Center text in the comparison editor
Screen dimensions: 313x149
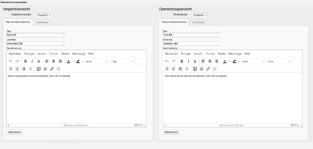pyautogui.click(x=54, y=61)
